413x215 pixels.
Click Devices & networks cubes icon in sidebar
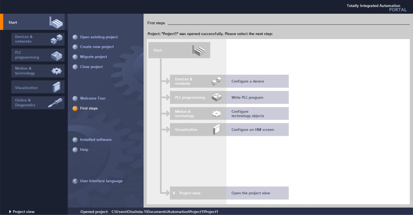[x=56, y=39]
